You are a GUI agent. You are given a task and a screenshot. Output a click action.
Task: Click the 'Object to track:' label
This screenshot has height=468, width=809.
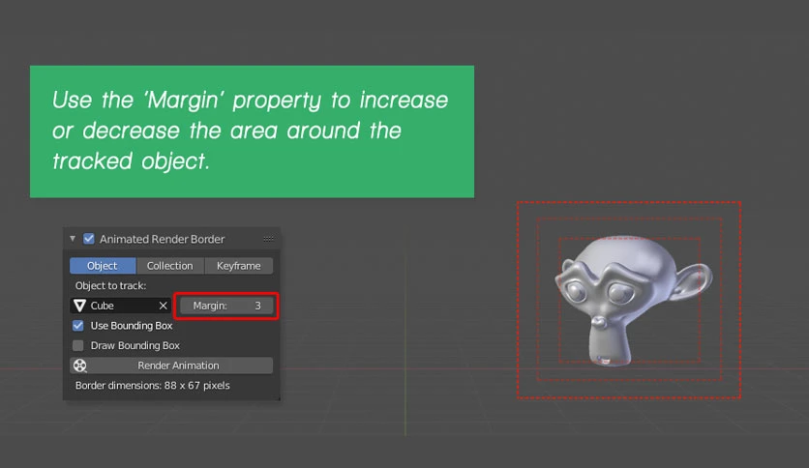point(110,285)
